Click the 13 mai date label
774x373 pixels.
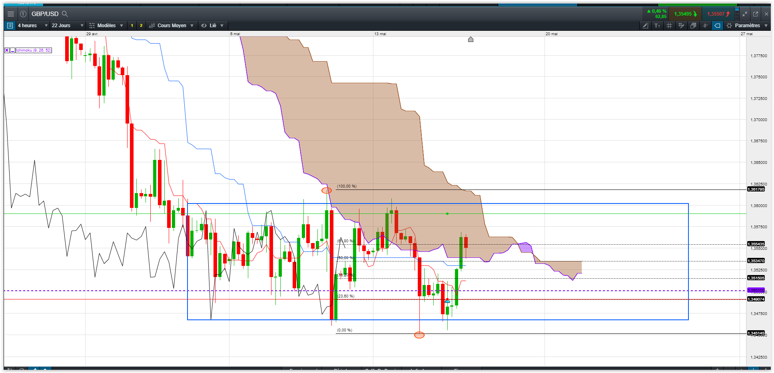tap(380, 34)
